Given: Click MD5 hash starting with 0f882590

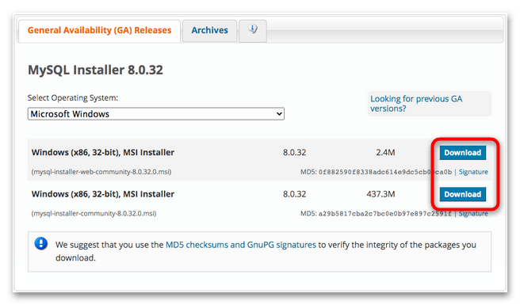Looking at the screenshot, I should coord(385,172).
